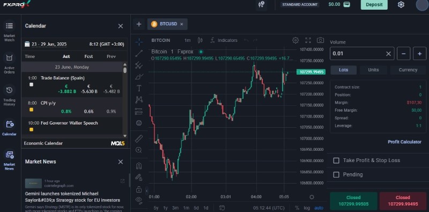
Task: Open the user profile avatar
Action: coord(421,5)
